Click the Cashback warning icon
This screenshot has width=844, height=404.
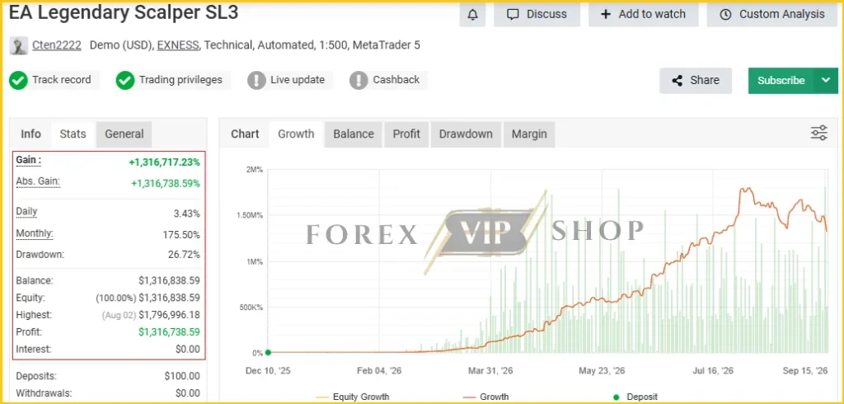click(359, 81)
